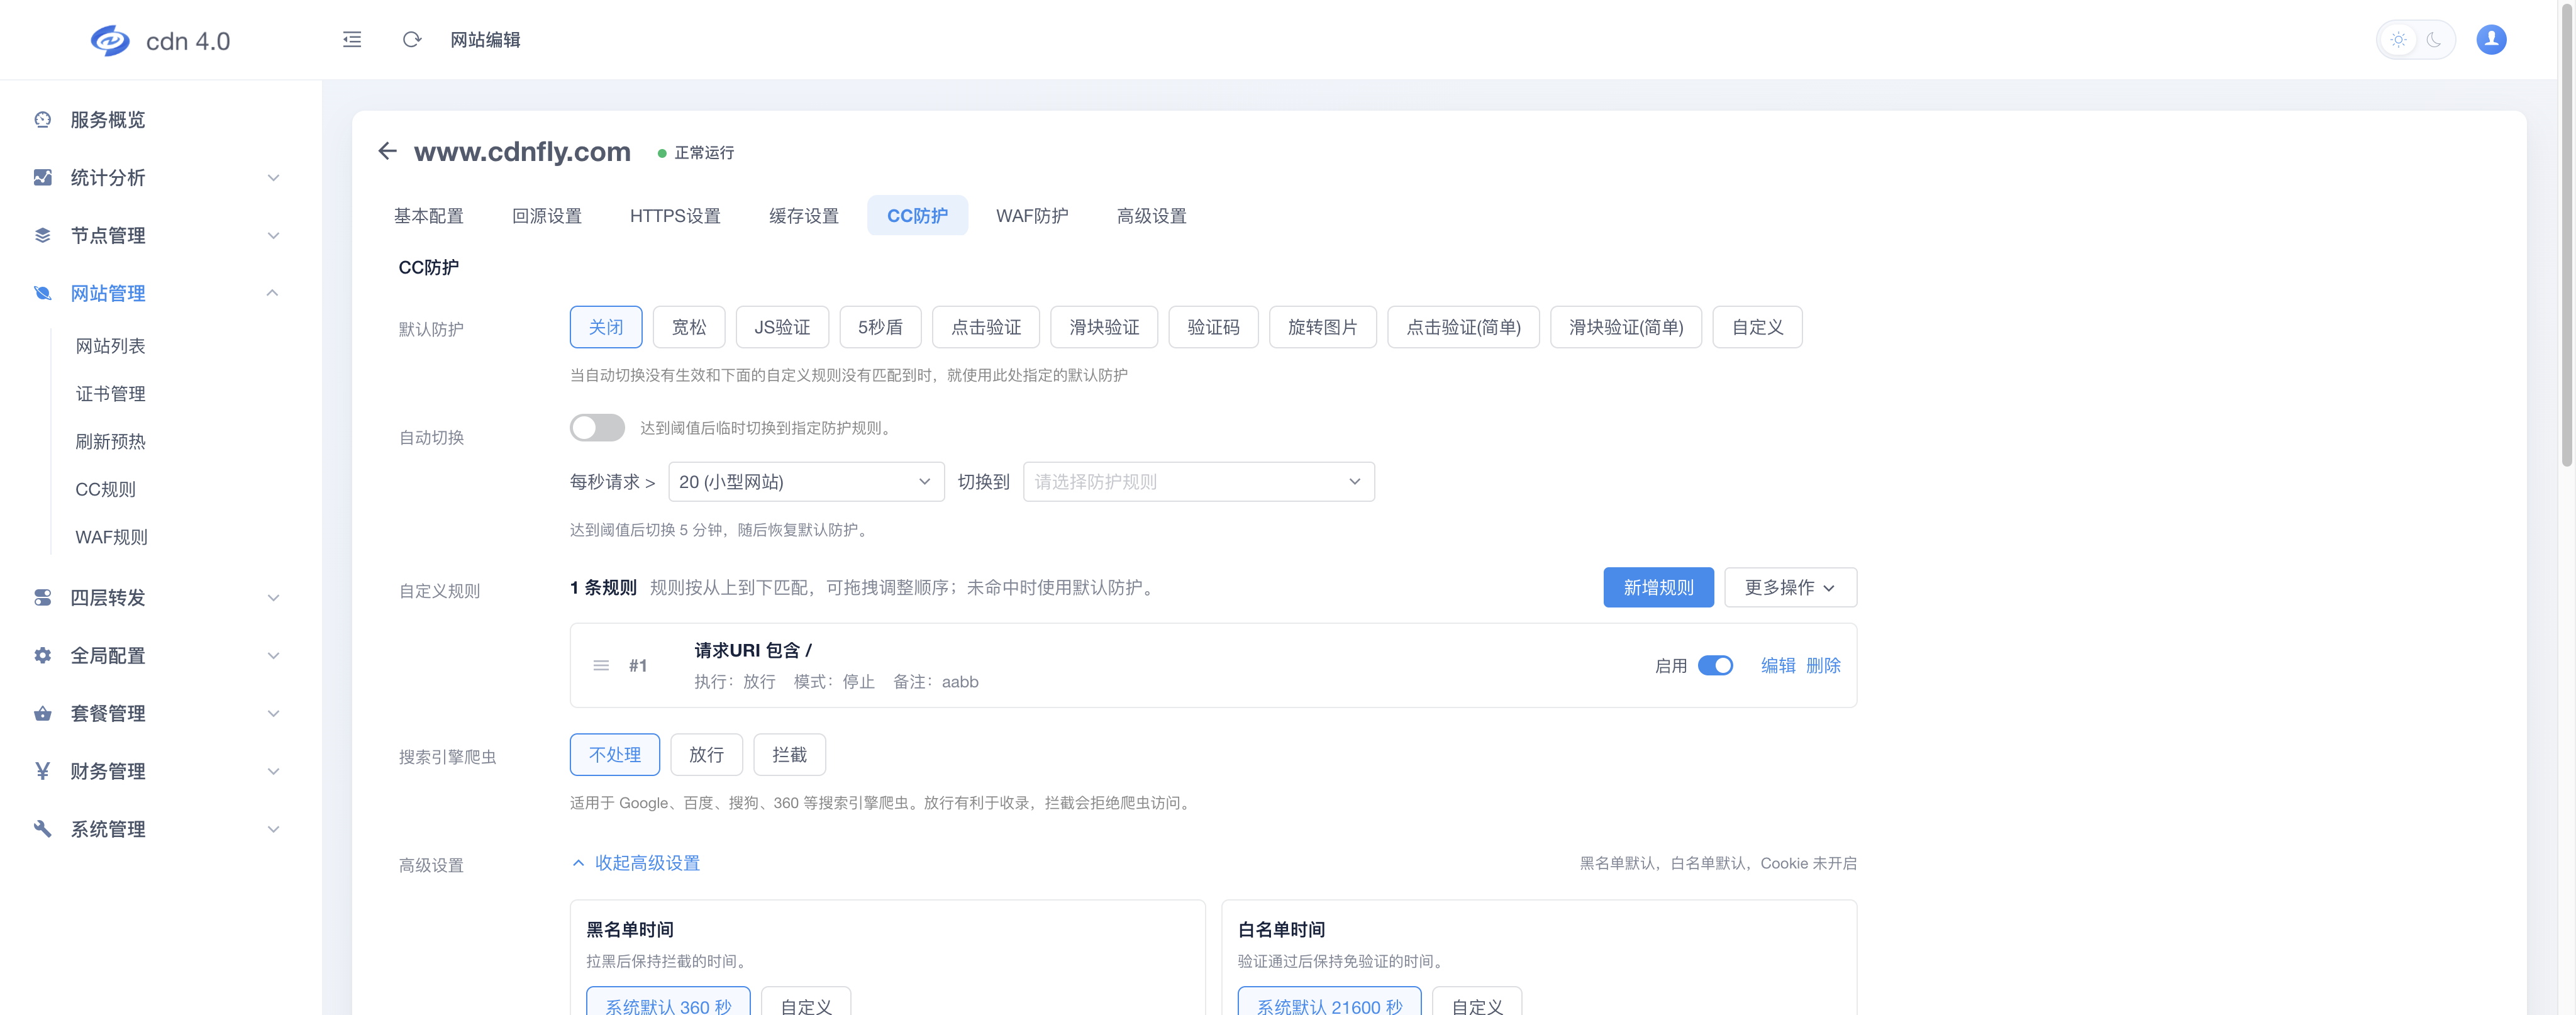Switch to the 回源设置 tab
The image size is (2576, 1015).
(546, 216)
